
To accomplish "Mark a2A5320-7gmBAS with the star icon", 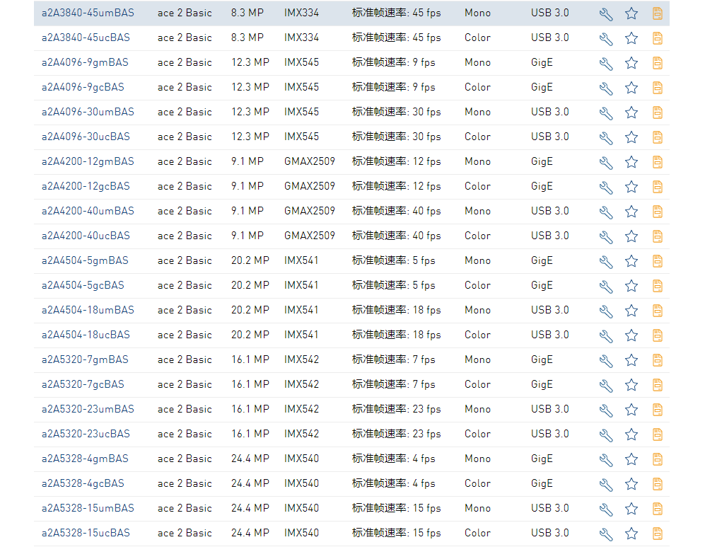I will (631, 360).
